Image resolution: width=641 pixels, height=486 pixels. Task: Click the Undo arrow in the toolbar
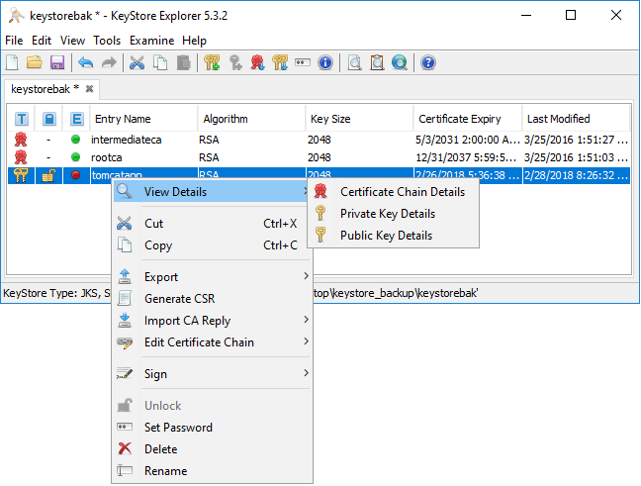click(x=86, y=63)
